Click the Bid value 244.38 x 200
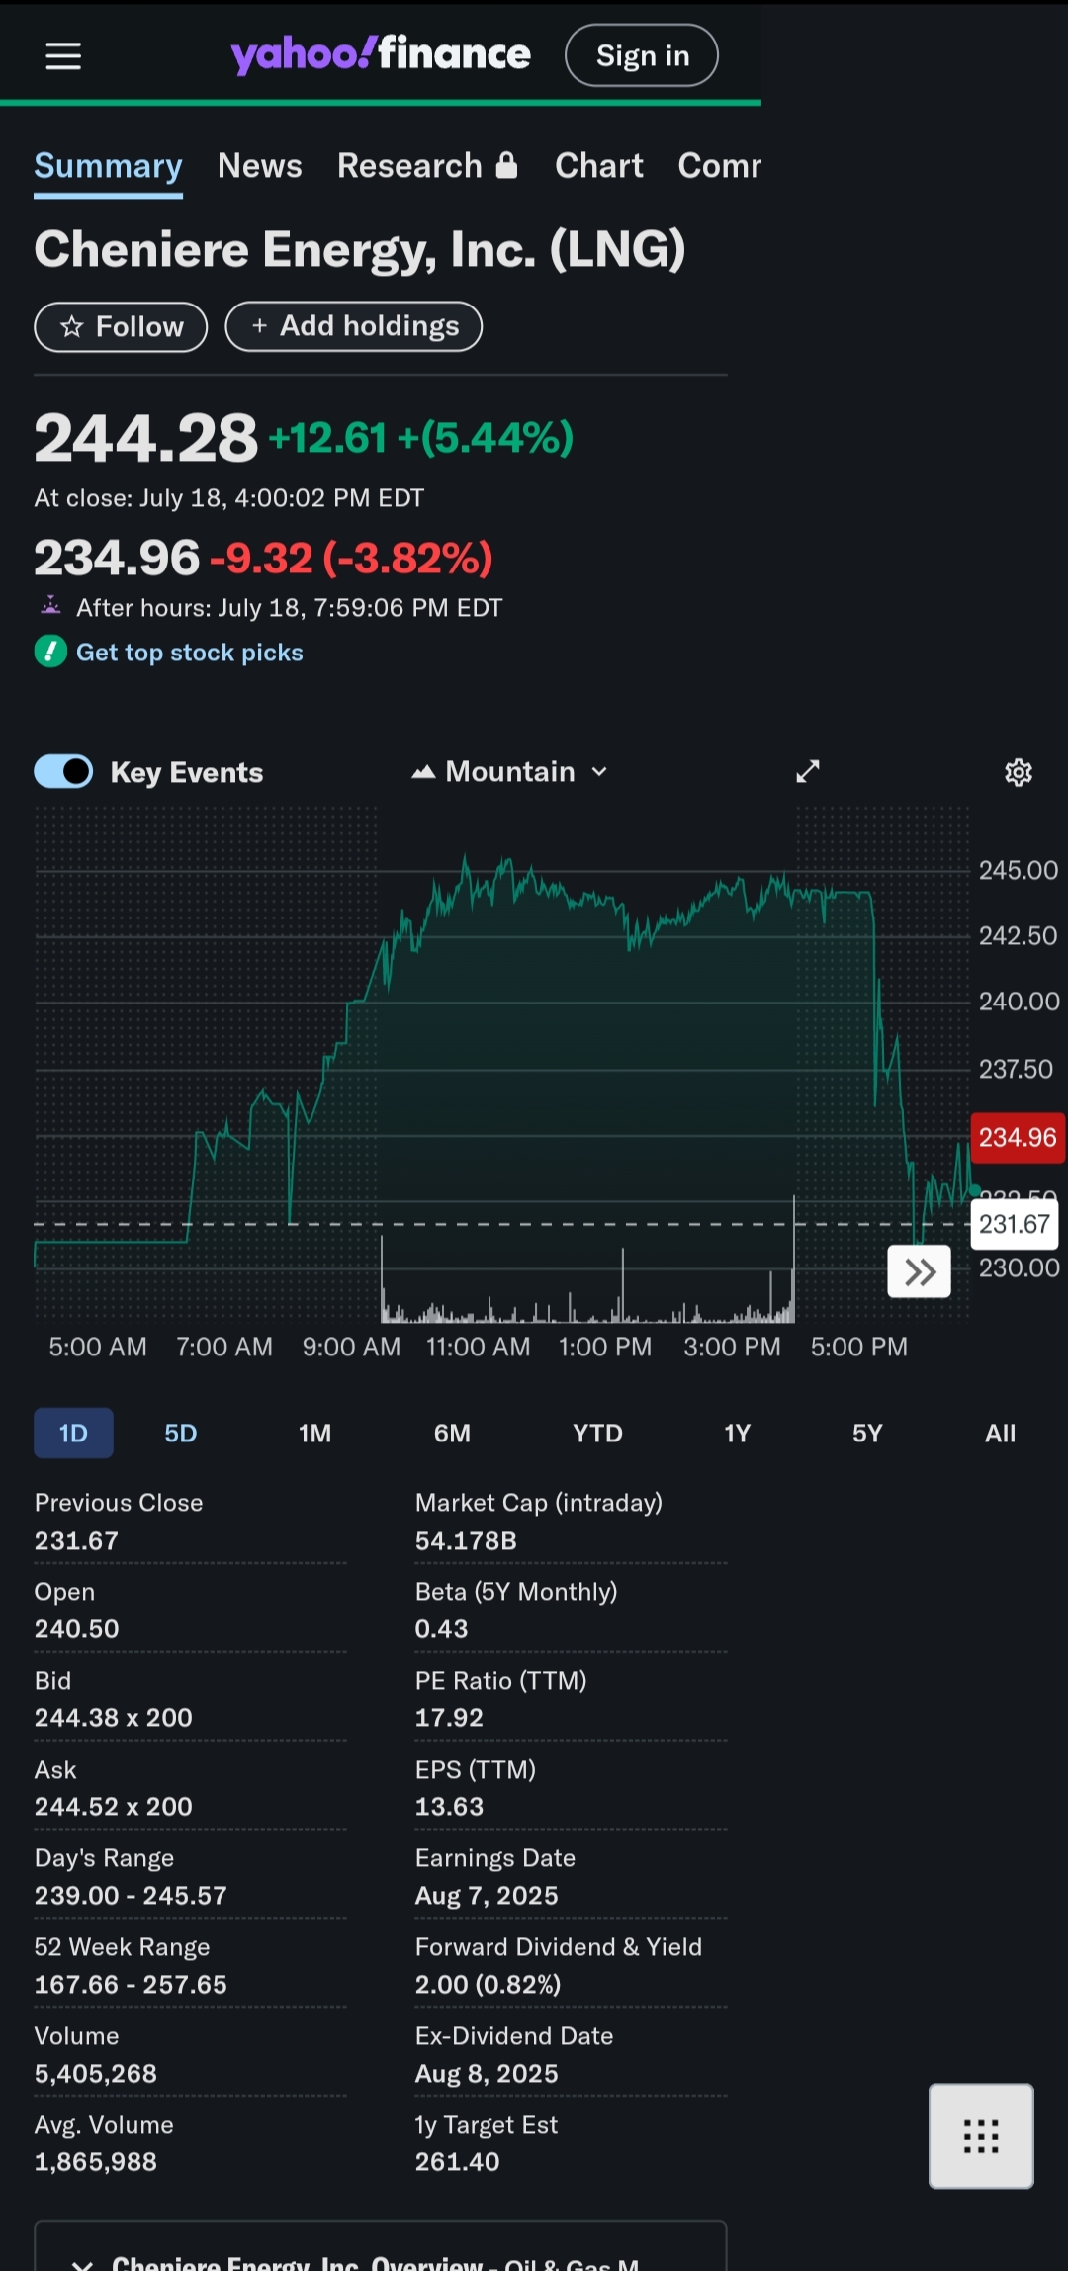This screenshot has width=1068, height=2271. point(114,1717)
